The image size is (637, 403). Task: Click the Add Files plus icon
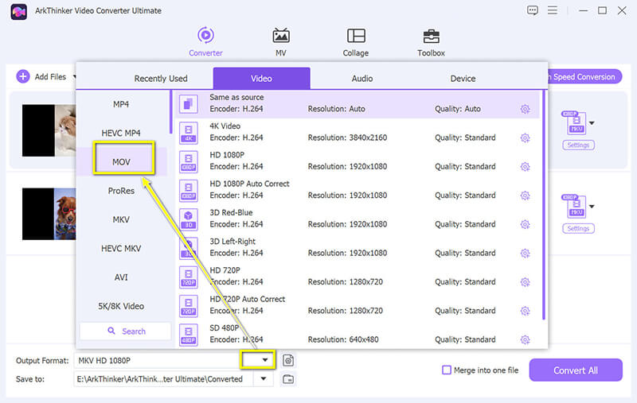pos(23,76)
